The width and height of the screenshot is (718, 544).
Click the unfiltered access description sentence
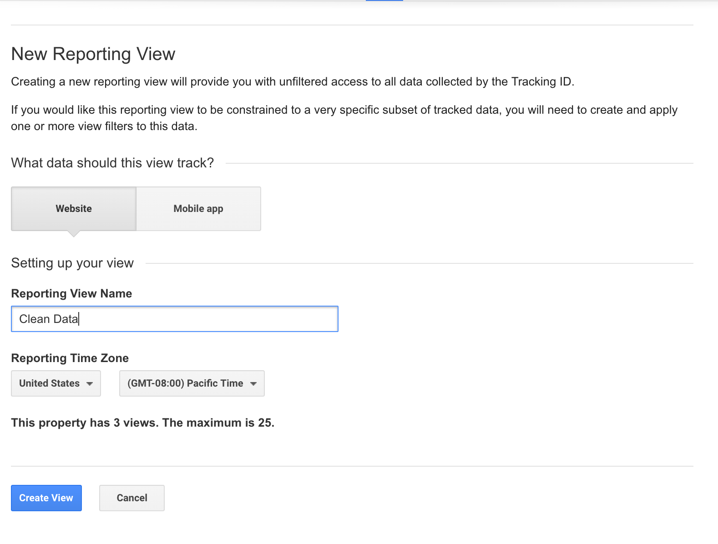(x=293, y=82)
